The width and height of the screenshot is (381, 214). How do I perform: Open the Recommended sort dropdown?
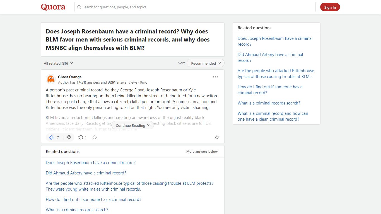(206, 63)
